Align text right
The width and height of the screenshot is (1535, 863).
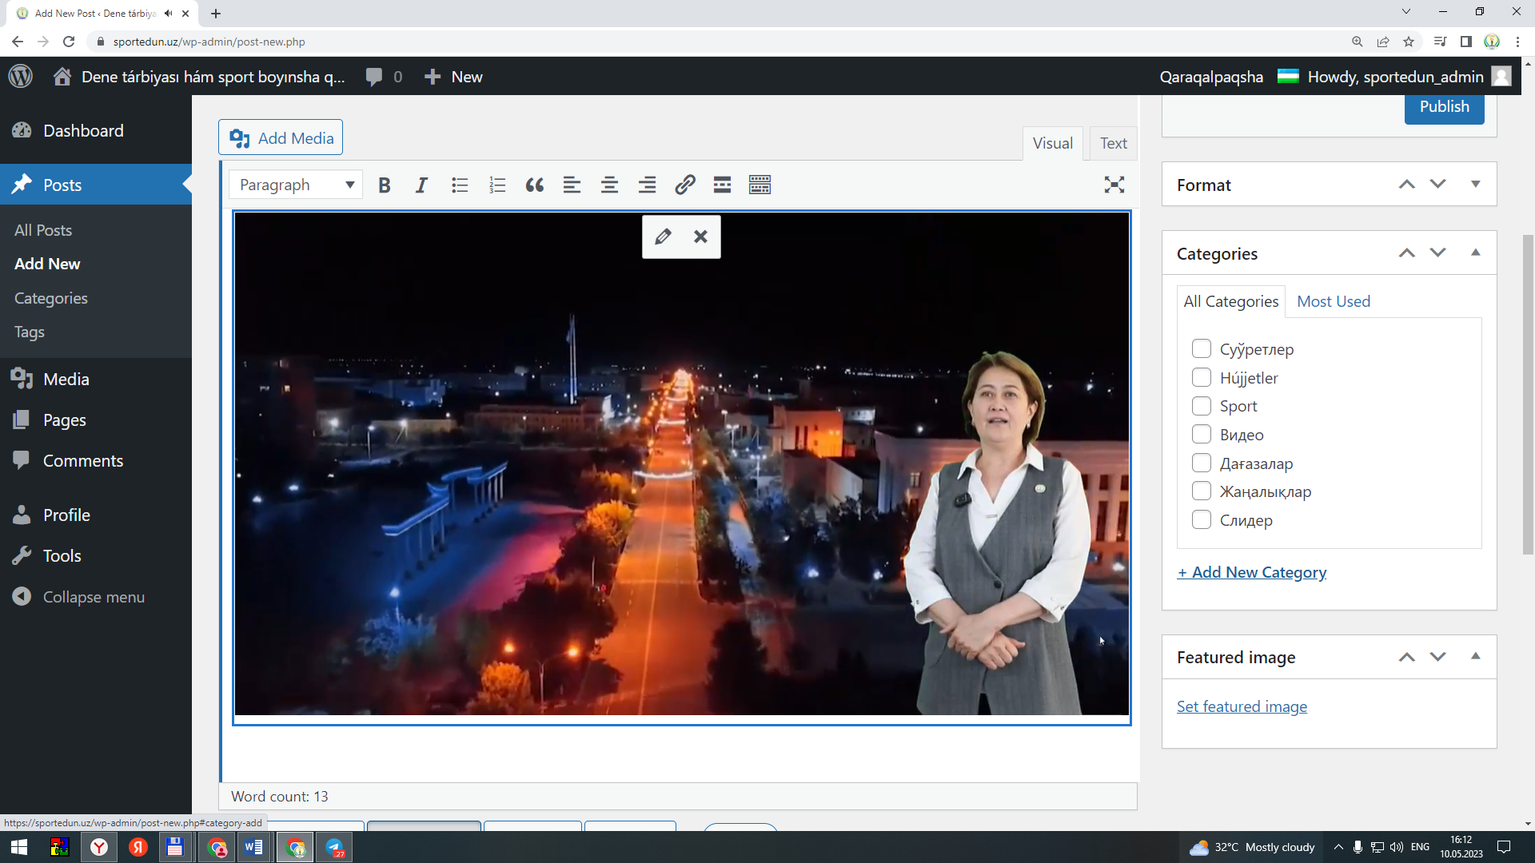[x=647, y=185]
